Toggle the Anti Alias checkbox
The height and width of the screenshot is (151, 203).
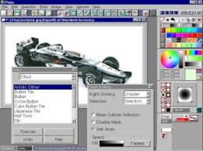pos(93,129)
